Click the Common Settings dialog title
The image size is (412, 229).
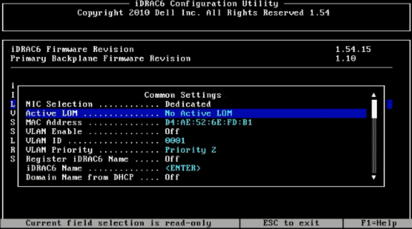click(x=183, y=95)
